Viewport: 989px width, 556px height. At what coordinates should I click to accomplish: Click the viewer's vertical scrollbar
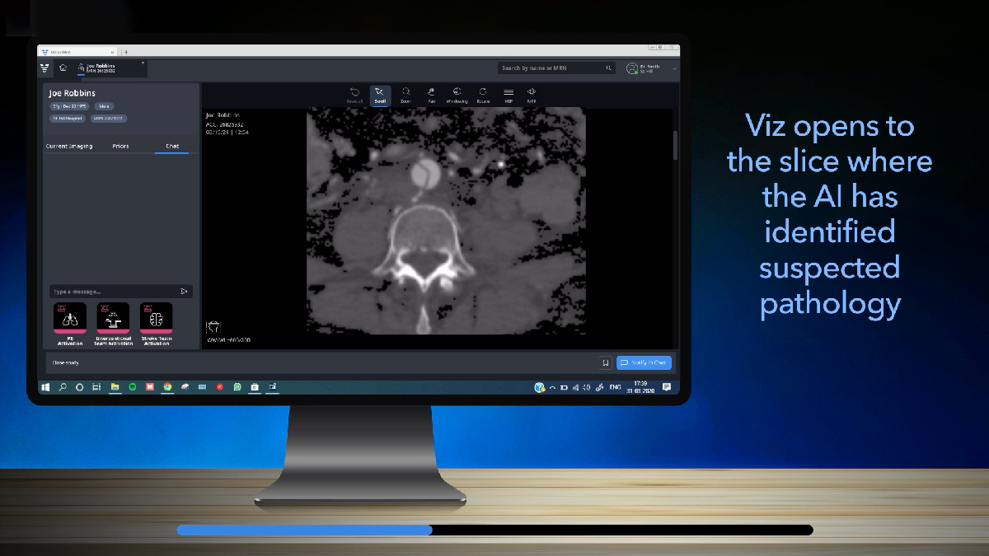point(676,144)
